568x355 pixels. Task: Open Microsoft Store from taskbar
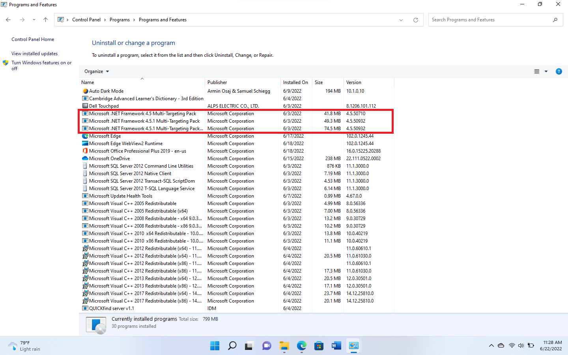pos(319,346)
